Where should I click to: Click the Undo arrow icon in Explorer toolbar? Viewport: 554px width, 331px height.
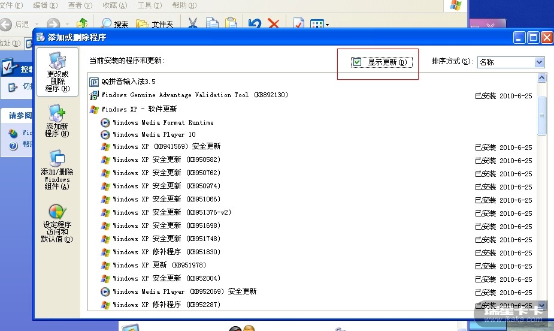(255, 24)
